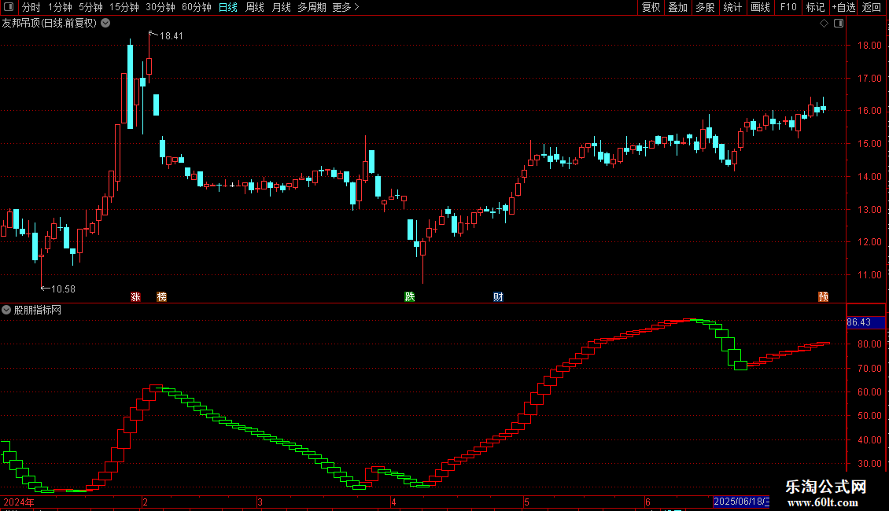This screenshot has width=889, height=511.
Task: Click the 2025/06/18 date label
Action: (x=741, y=502)
